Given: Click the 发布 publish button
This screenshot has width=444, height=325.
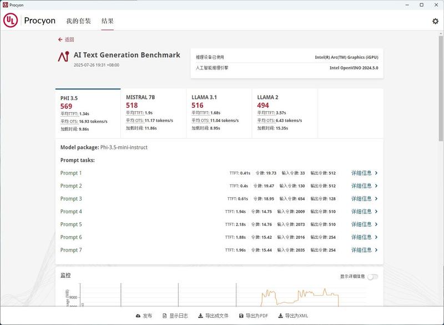Looking at the screenshot, I should tap(144, 316).
